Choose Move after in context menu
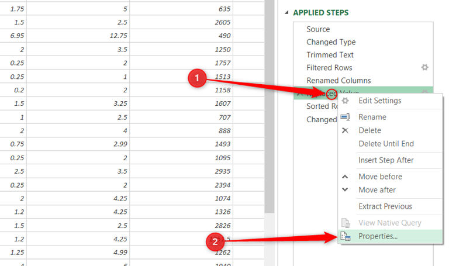Viewport: 449px width, 266px height. click(377, 190)
